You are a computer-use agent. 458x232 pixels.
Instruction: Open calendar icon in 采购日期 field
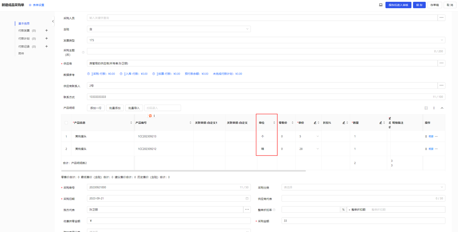tap(247, 198)
